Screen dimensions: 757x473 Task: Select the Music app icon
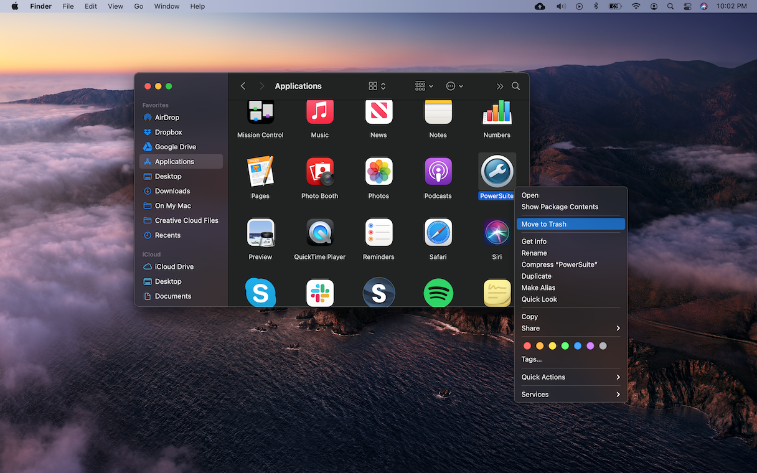pyautogui.click(x=319, y=112)
